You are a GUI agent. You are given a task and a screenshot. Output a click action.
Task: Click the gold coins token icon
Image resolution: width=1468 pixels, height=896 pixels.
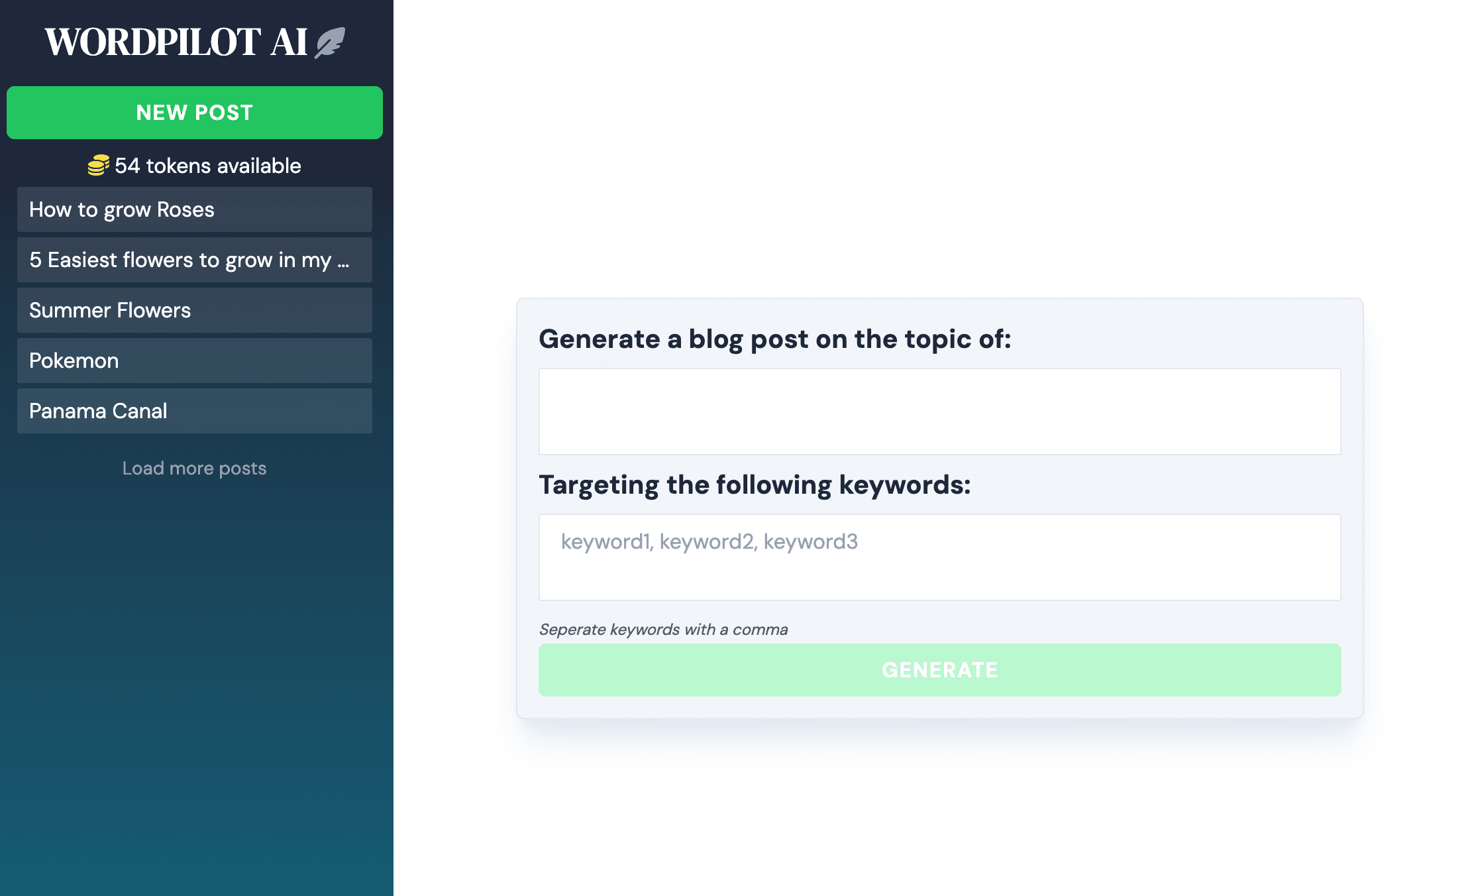[x=99, y=165]
